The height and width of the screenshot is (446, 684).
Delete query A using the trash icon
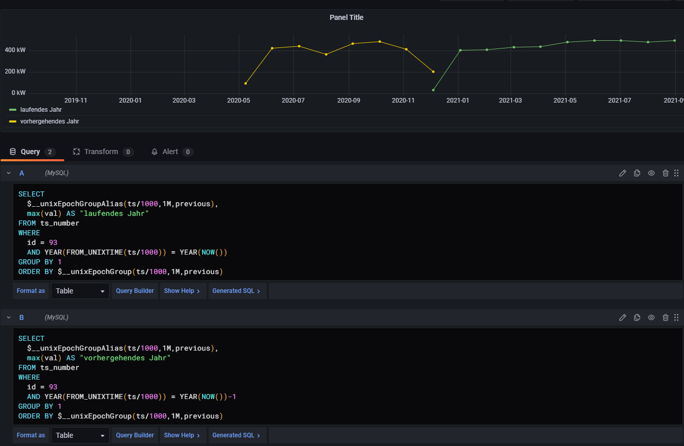[665, 173]
